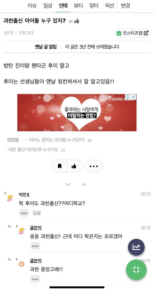Close the ad with the X icon
154x289 pixels.
click(133, 97)
